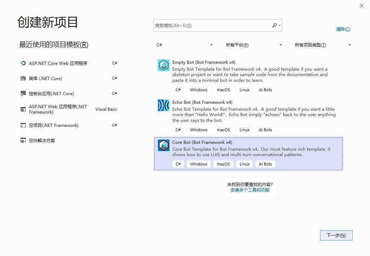Select Core Bot (Bot Framework v4) template
Viewport: 370px width, 256px height.
248,154
